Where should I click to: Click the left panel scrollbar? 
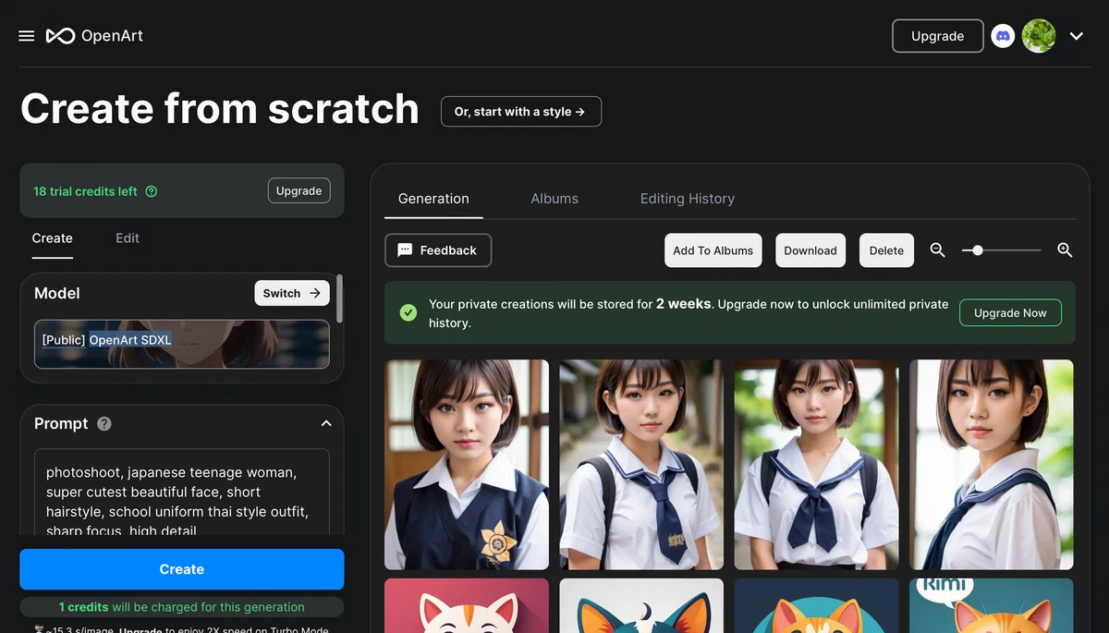point(340,298)
